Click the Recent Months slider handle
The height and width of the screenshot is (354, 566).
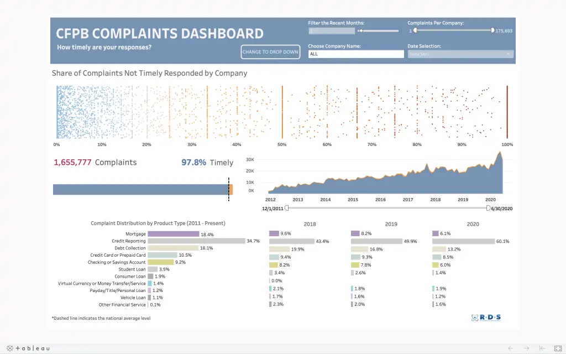pyautogui.click(x=360, y=31)
